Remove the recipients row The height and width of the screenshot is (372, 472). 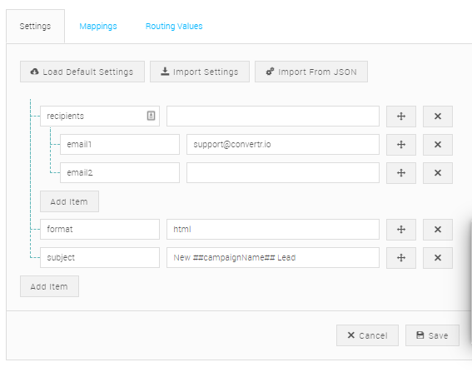[438, 117]
